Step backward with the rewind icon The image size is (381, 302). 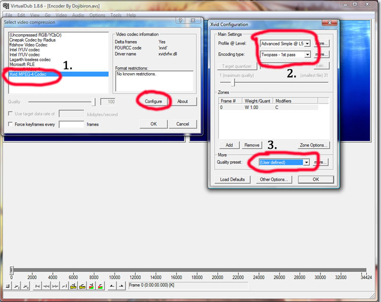[46, 286]
